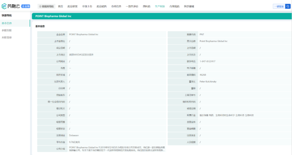Click the 药融云 logo icon
This screenshot has width=292, height=155.
coord(4,6)
